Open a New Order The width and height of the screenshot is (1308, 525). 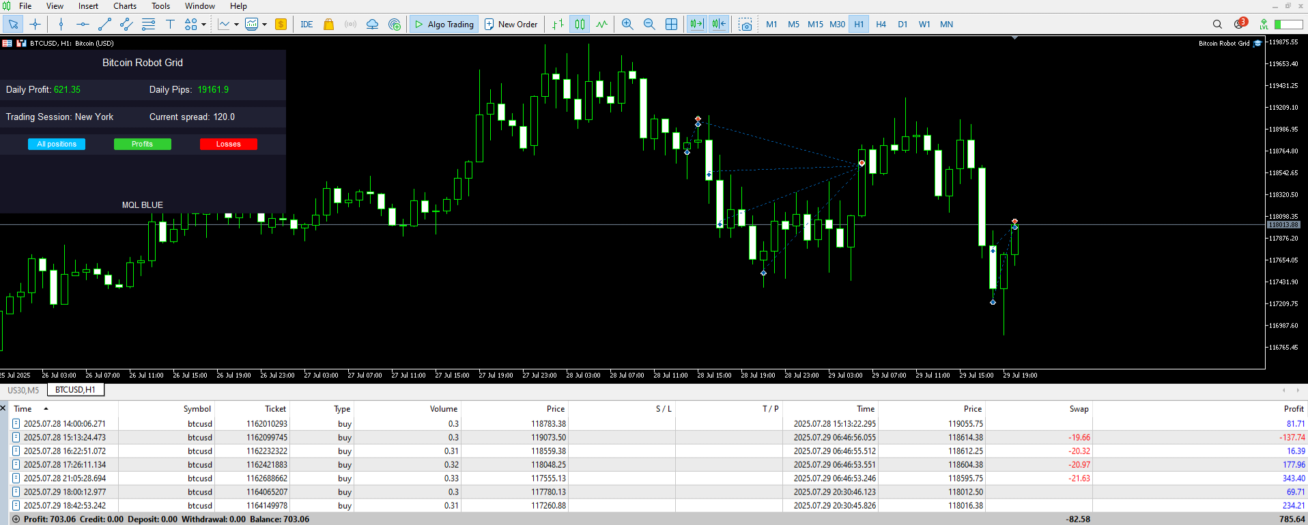(511, 25)
